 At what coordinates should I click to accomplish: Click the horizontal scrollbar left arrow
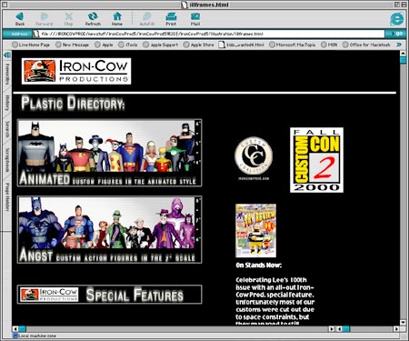click(15, 329)
